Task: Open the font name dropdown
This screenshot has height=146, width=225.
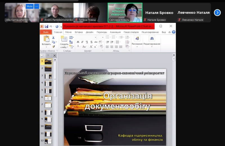Action: (95, 37)
